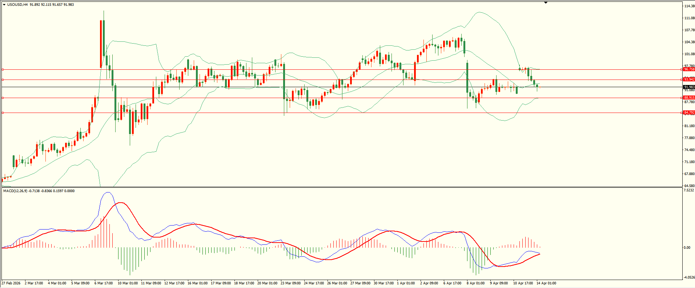The image size is (695, 288).
Task: Click right handle of the 88.915 line
Action: point(681,98)
